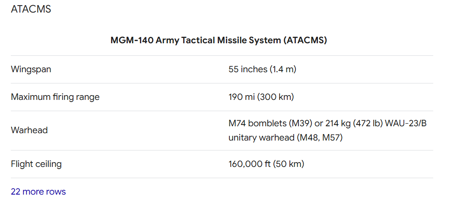Screen dimensions: 460x208
Task: Click the '(1.4 m)' metric wingspan text
Action: (283, 69)
